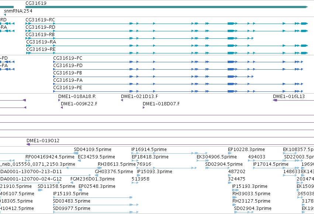Select the CG31619-RB transcript label

click(x=40, y=35)
